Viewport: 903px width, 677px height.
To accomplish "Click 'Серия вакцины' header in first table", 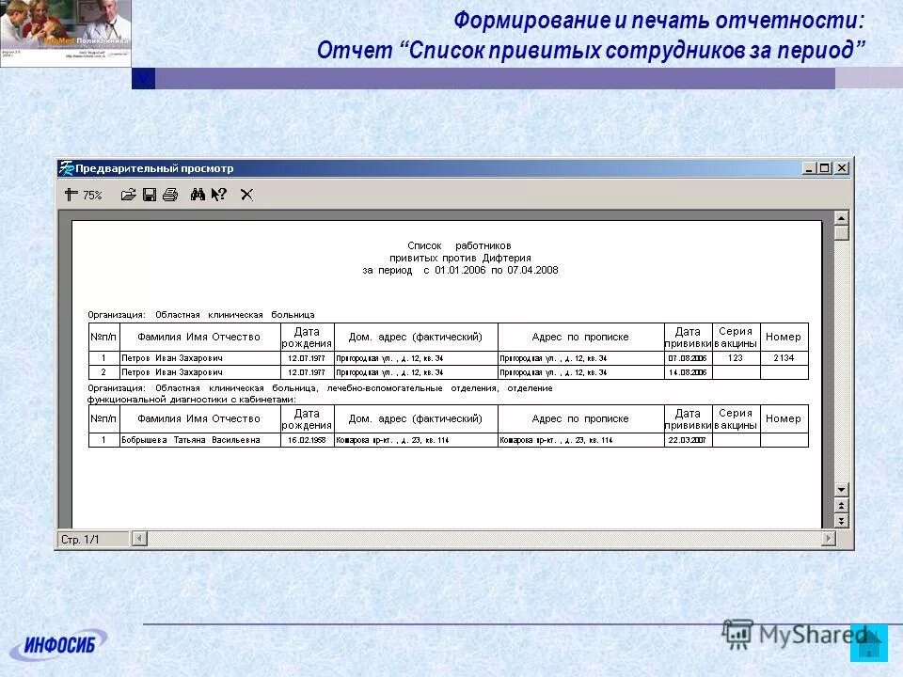I will pos(736,338).
